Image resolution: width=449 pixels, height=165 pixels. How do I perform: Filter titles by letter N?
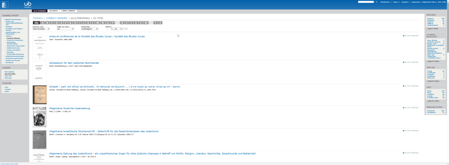[x=103, y=23]
